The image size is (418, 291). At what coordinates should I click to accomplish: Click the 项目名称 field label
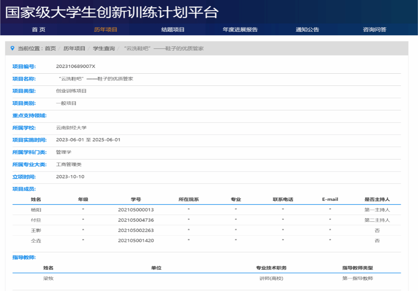pyautogui.click(x=24, y=79)
